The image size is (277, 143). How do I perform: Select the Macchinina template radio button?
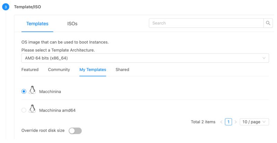point(24,91)
